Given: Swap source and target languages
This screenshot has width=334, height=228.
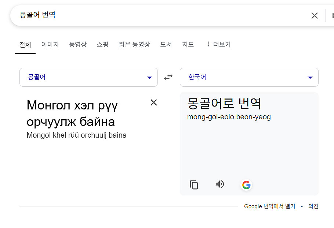Looking at the screenshot, I should (x=168, y=77).
